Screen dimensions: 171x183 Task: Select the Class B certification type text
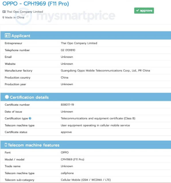tap(98, 118)
